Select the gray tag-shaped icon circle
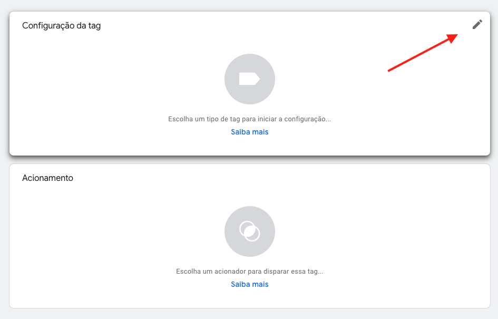This screenshot has height=319, width=498. 250,79
